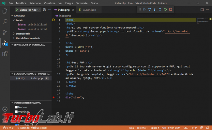Open the Listen for Xdebug configuration dropdown

click(29, 10)
